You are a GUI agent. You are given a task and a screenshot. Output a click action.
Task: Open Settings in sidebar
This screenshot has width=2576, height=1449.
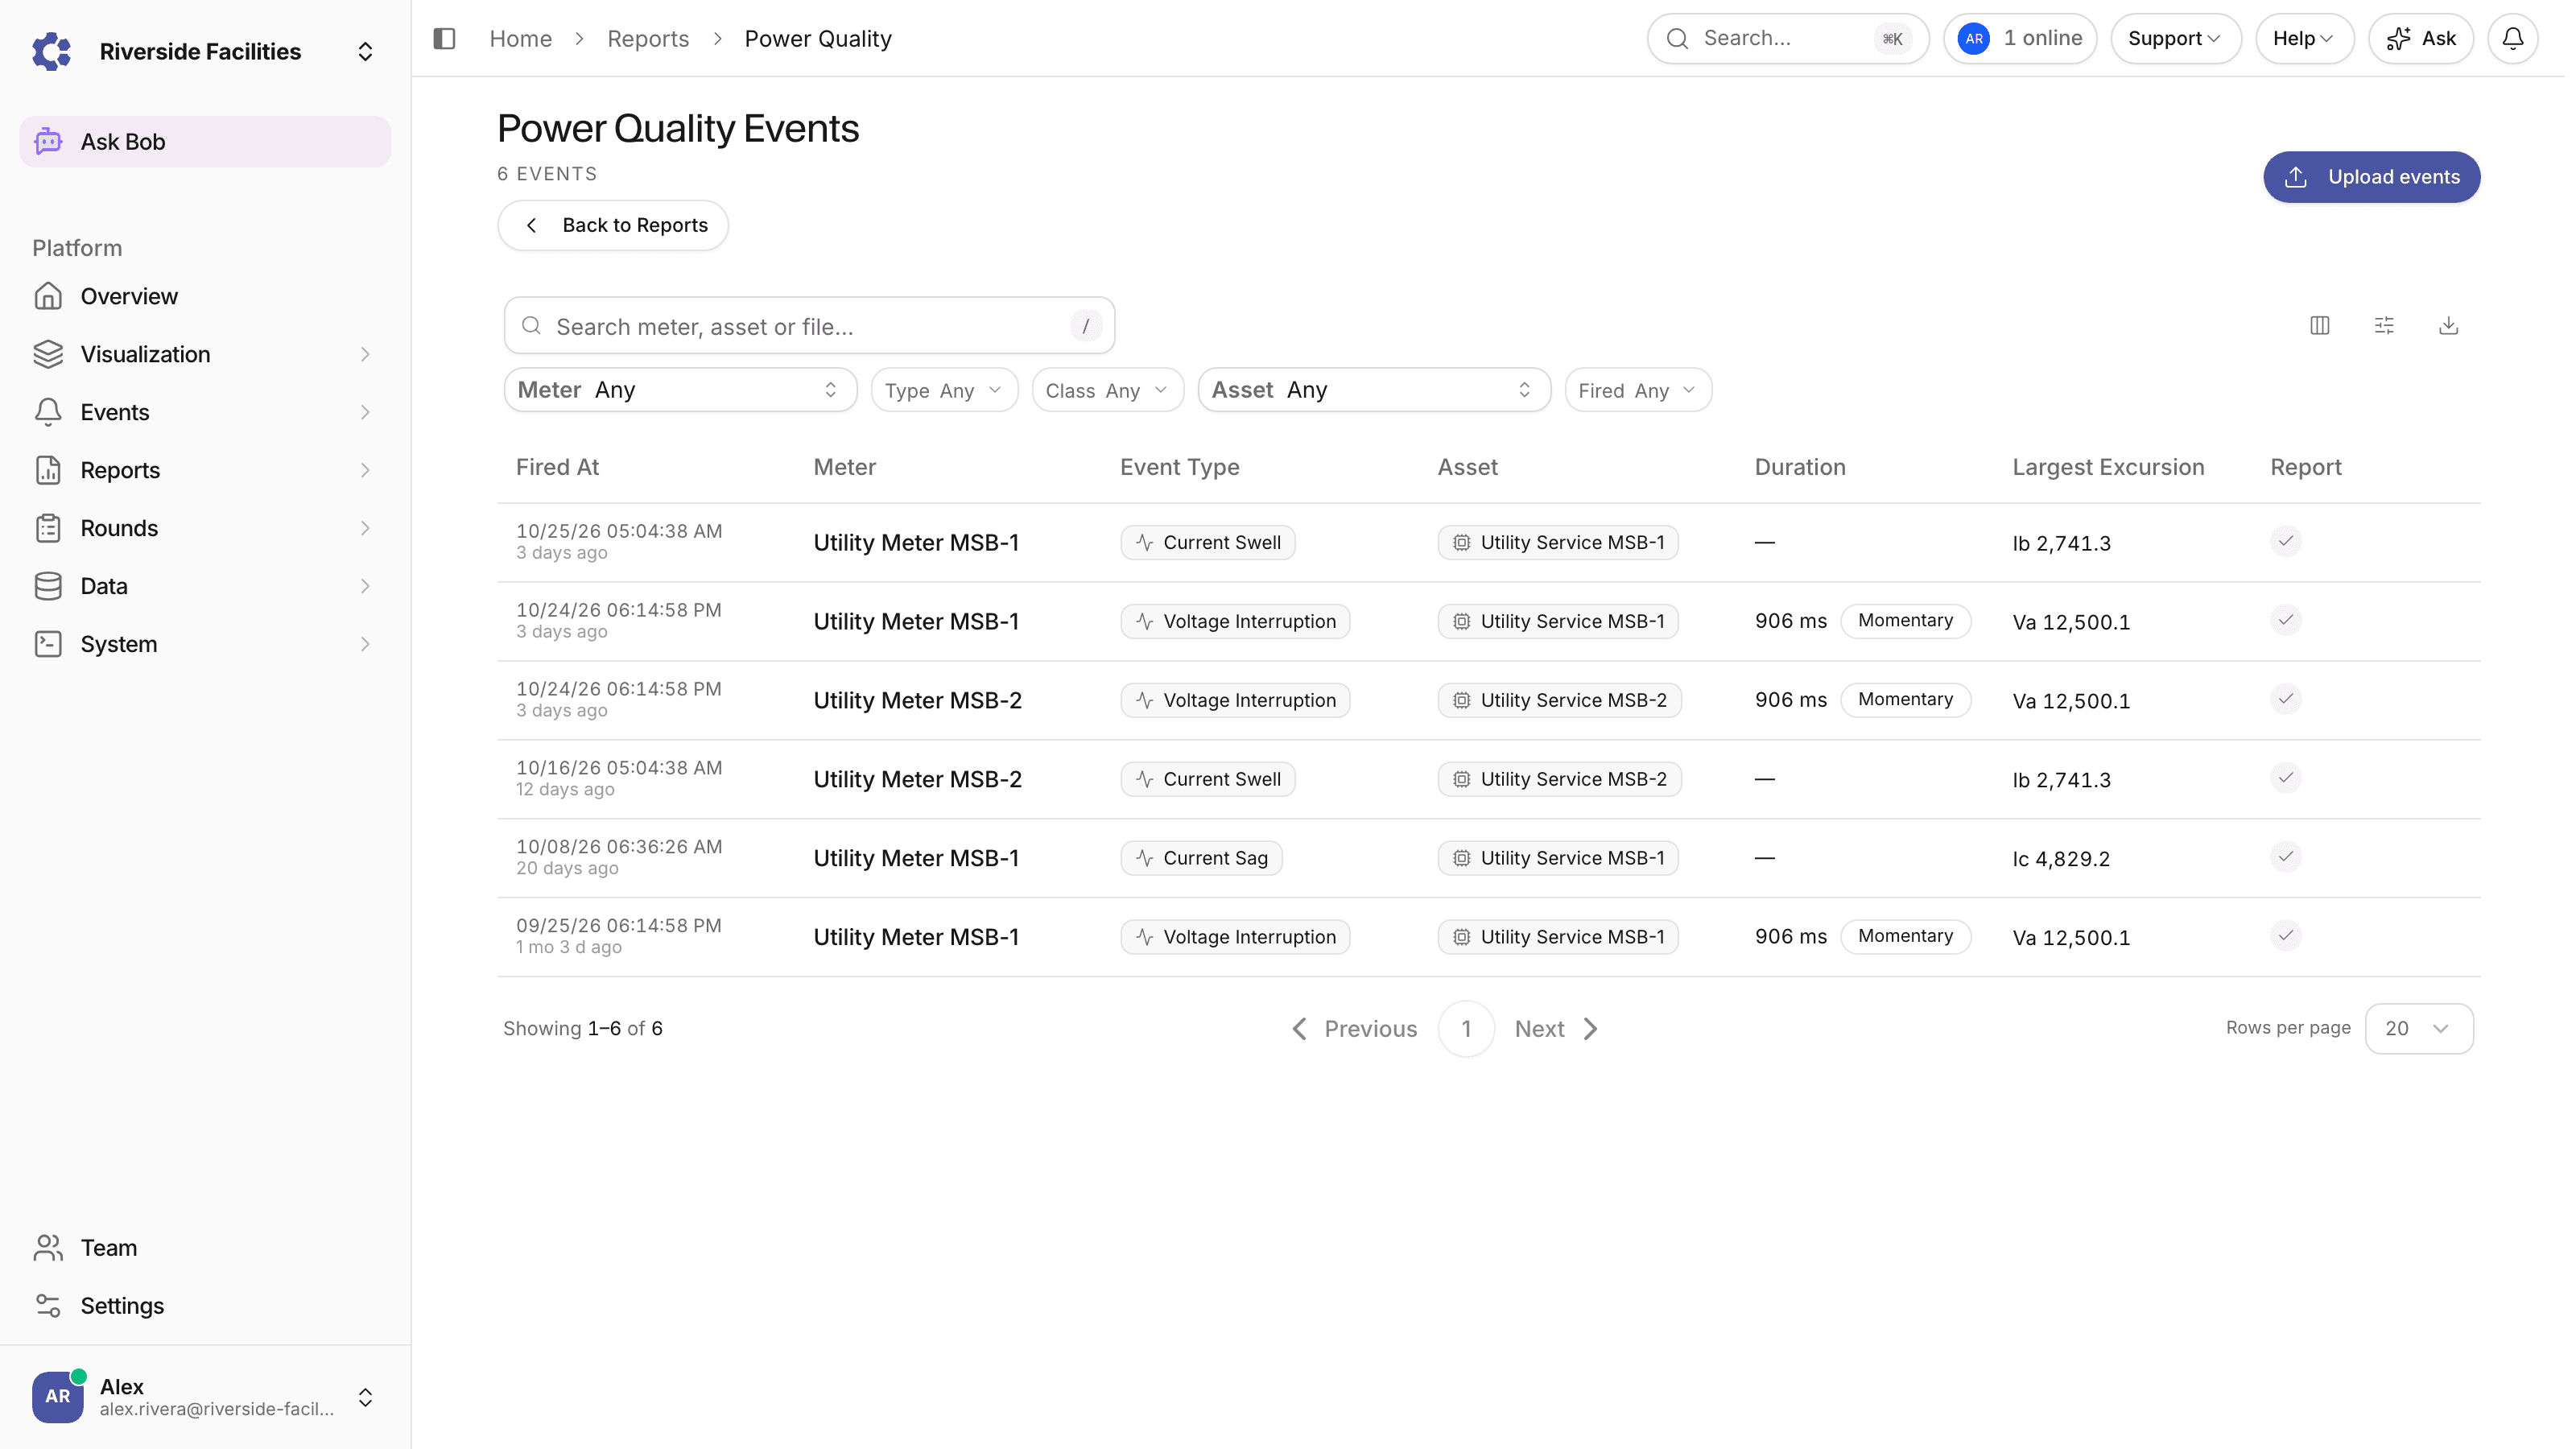(205, 1305)
